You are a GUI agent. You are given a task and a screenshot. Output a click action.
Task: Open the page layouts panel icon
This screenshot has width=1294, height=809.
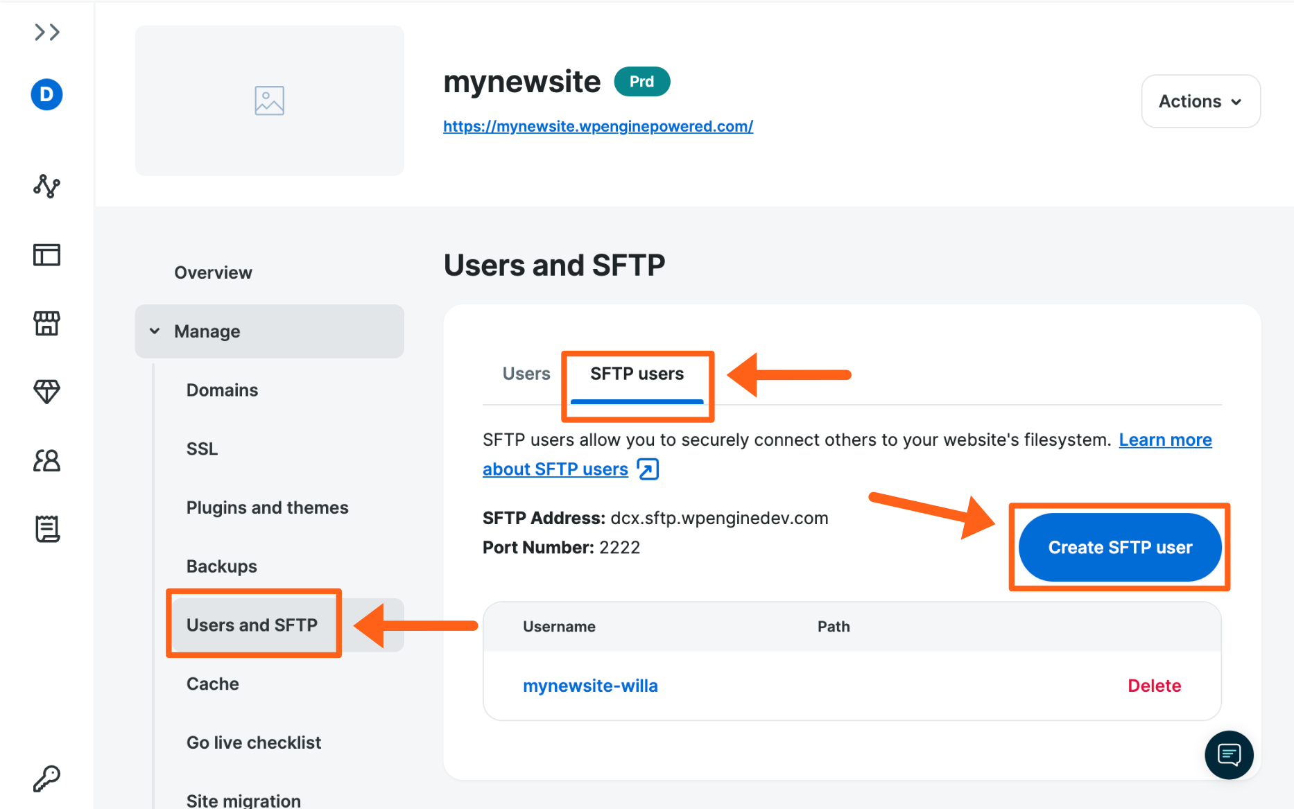pyautogui.click(x=46, y=255)
